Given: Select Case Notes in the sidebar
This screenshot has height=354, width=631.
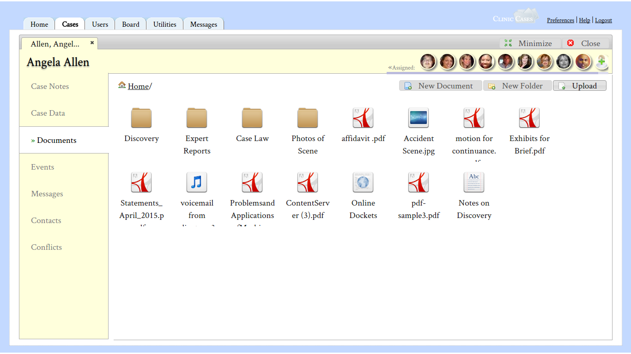Looking at the screenshot, I should 50,86.
